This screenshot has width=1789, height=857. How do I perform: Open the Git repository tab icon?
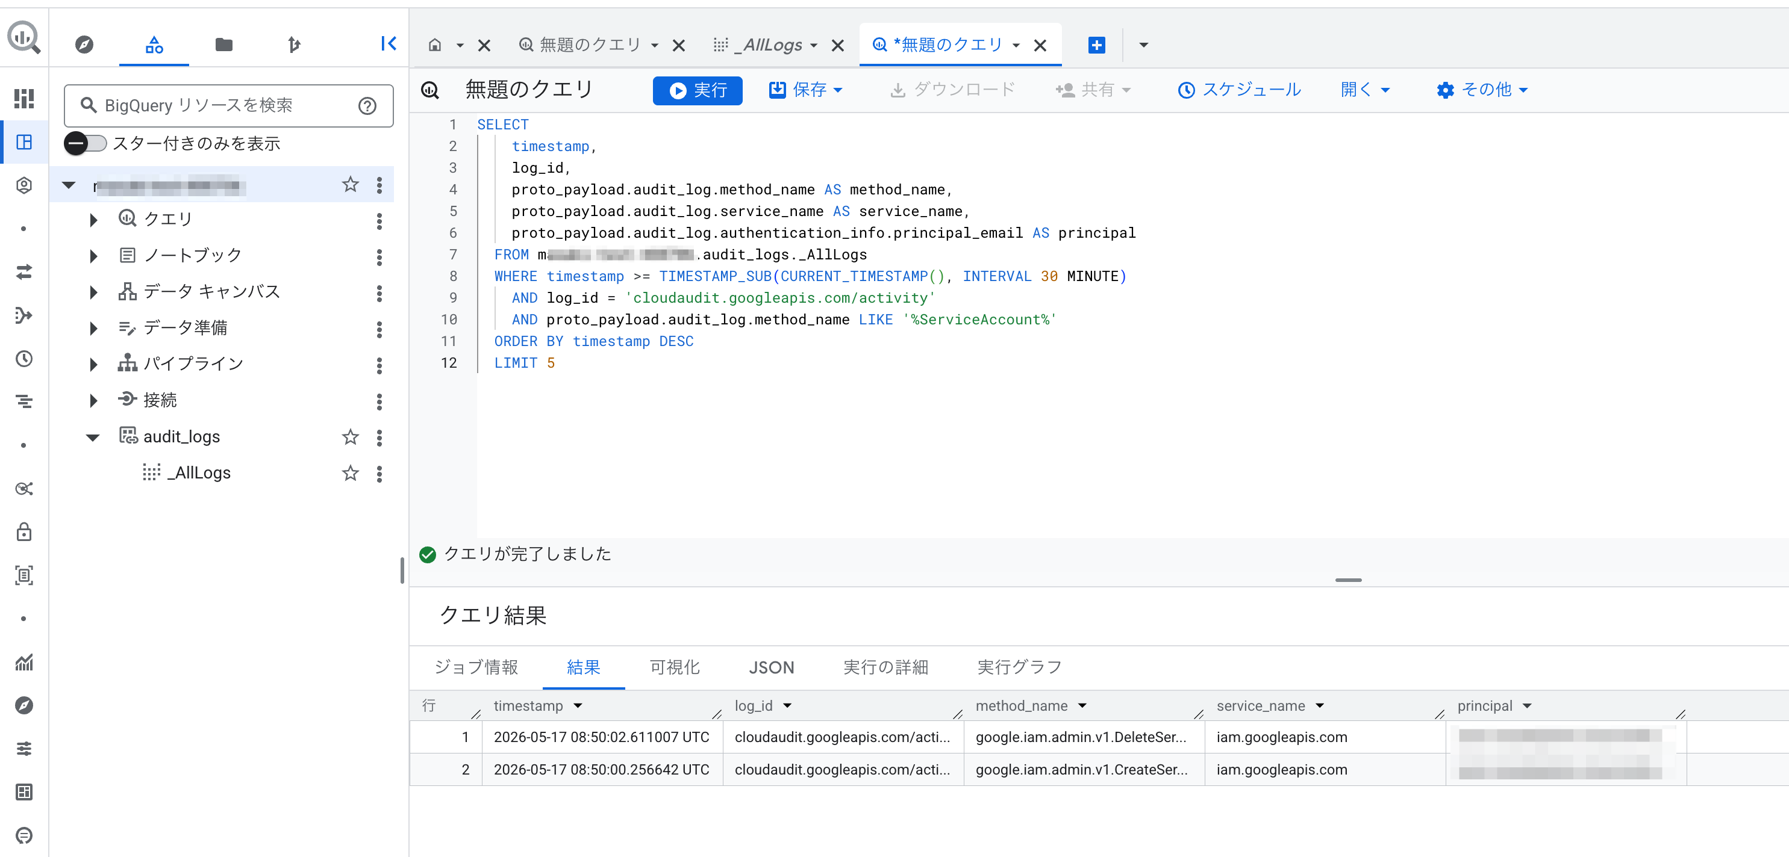coord(294,45)
